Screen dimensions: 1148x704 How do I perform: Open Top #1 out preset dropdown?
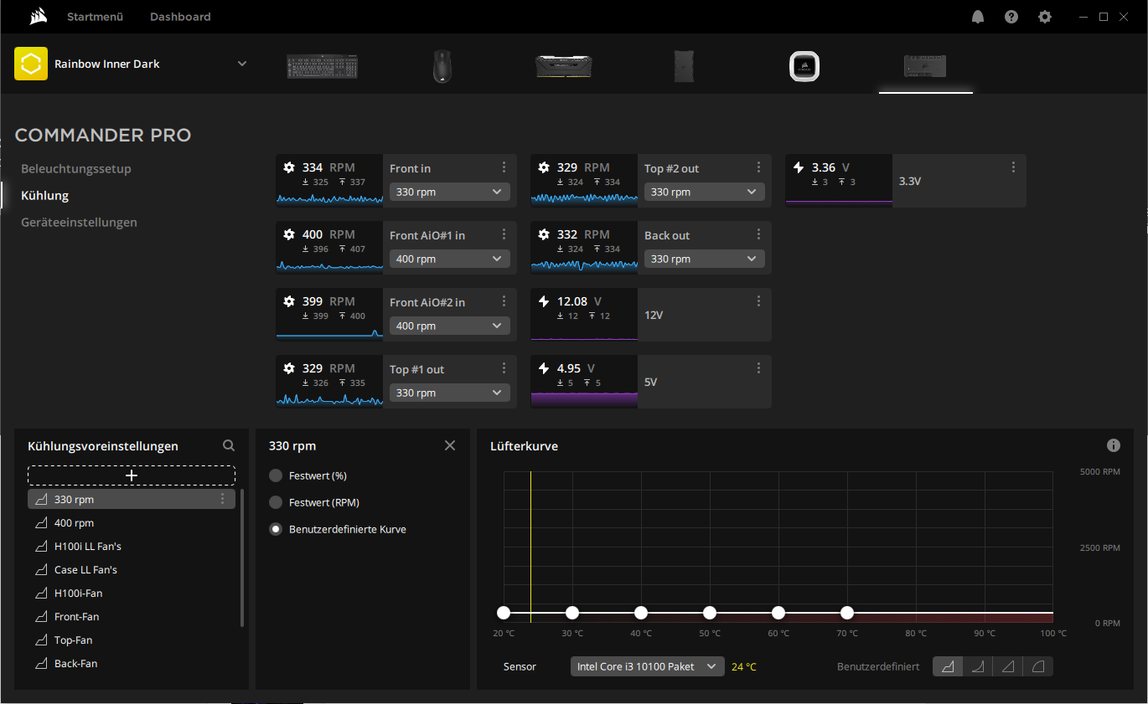point(450,393)
